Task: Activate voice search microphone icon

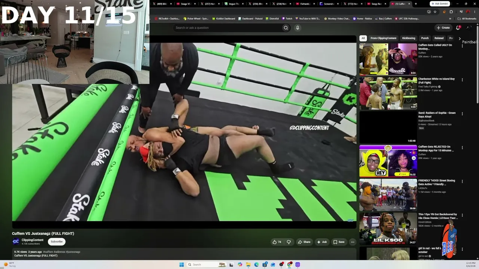Action: click(x=298, y=28)
